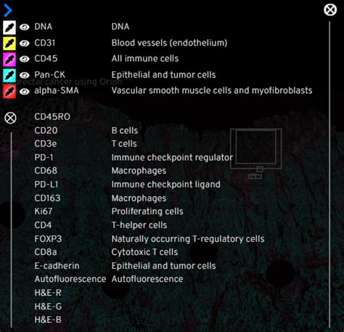Click the 'Immune checkpoint regulator' description

(x=172, y=158)
